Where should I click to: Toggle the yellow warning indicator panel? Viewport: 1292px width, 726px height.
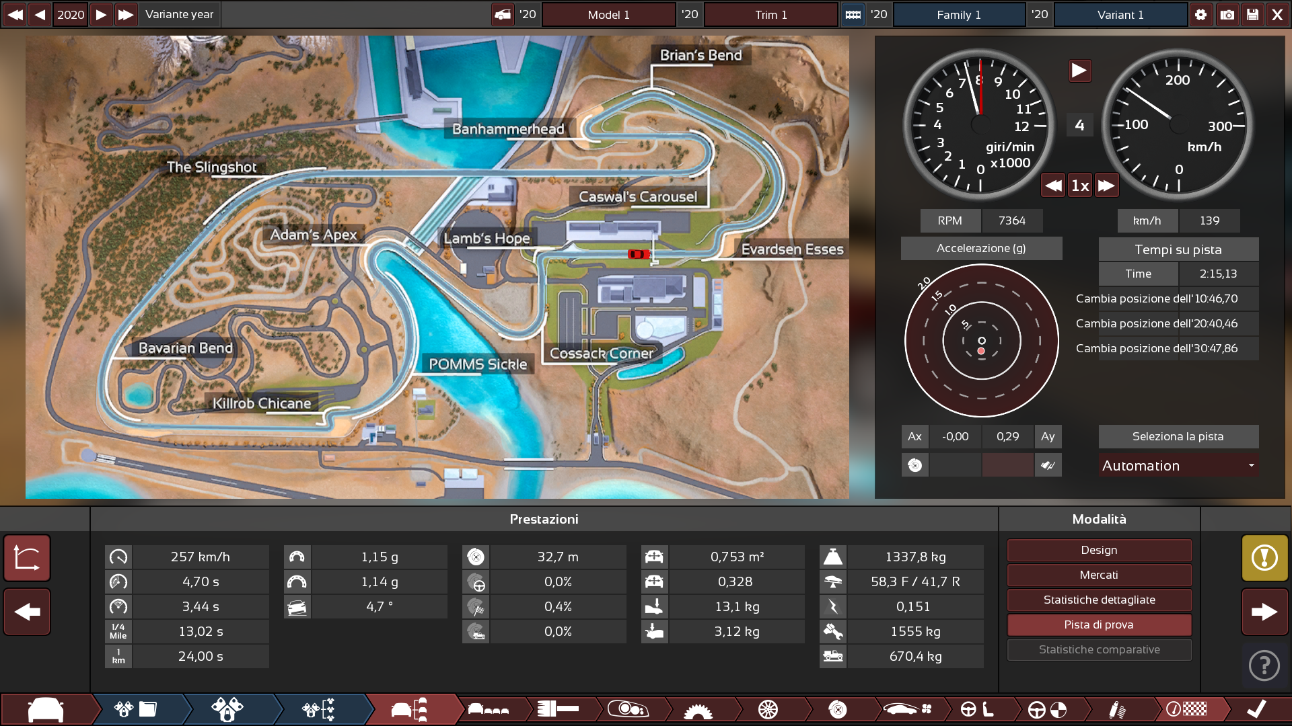click(1266, 557)
